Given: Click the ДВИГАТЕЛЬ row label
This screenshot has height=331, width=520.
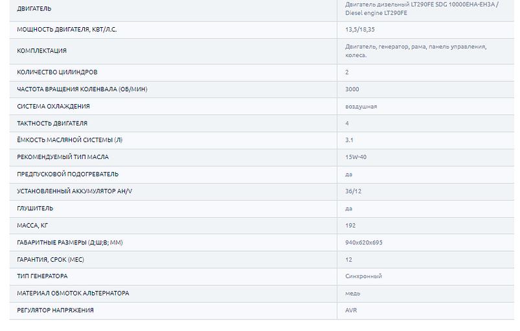Looking at the screenshot, I should (x=34, y=9).
